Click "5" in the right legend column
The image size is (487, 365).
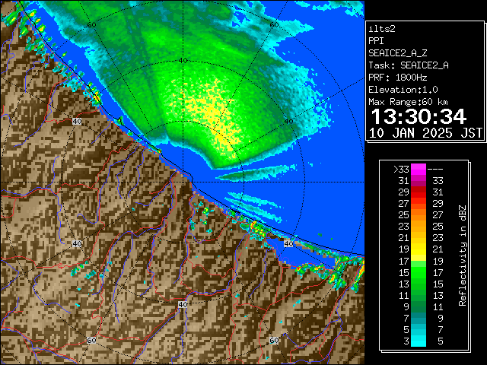pos(440,341)
